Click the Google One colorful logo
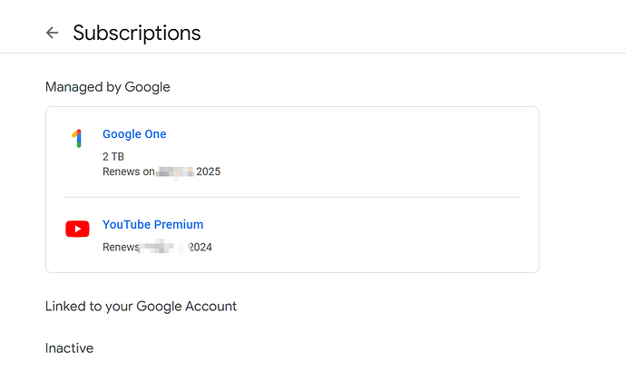Image resolution: width=626 pixels, height=382 pixels. [77, 138]
